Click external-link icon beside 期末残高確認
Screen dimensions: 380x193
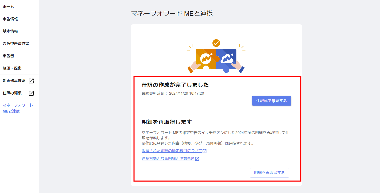pos(31,81)
